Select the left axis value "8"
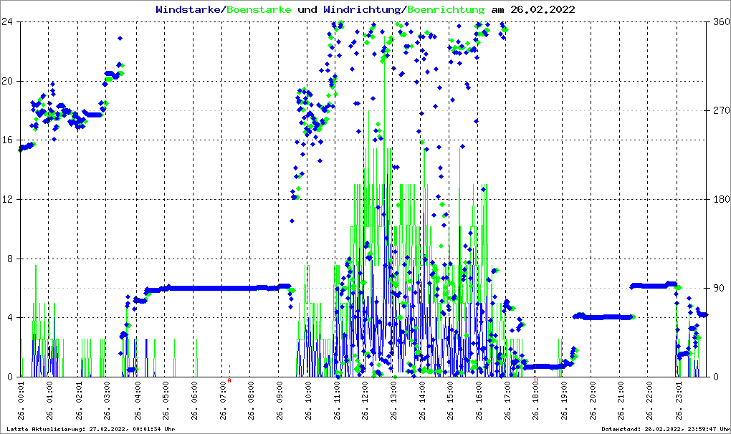 pyautogui.click(x=9, y=259)
